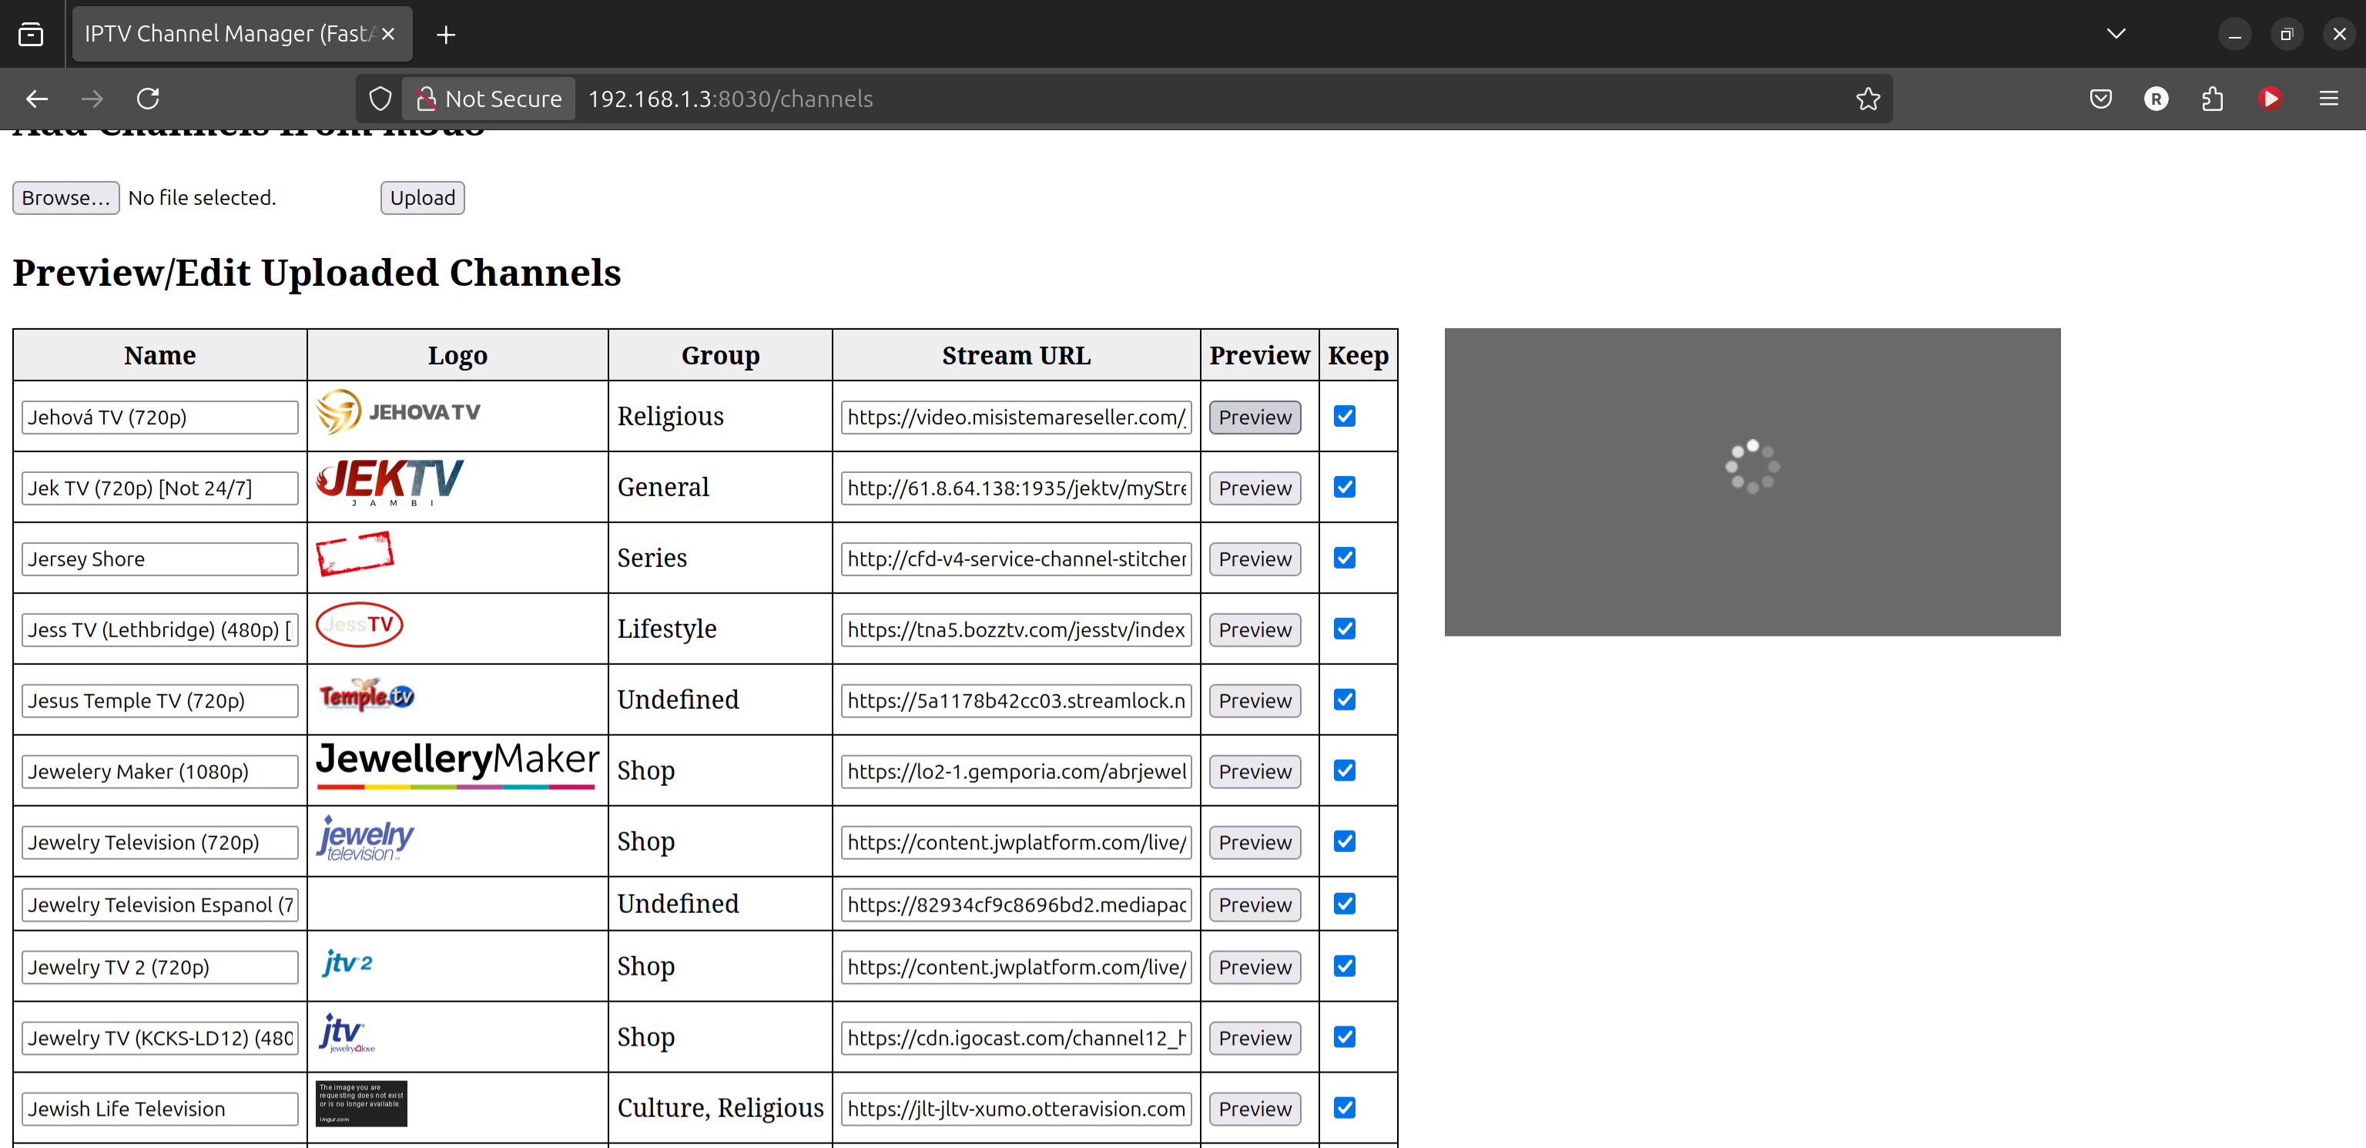The image size is (2366, 1148).
Task: Open the tracking protection shield icon
Action: tap(380, 99)
